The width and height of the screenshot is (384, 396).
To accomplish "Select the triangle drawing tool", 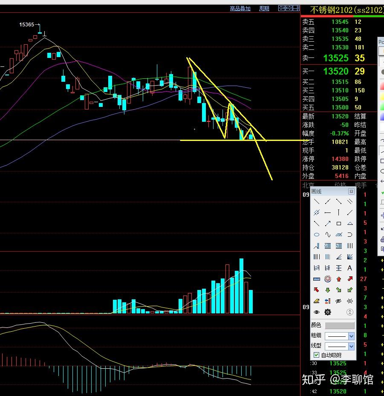I will (x=350, y=224).
